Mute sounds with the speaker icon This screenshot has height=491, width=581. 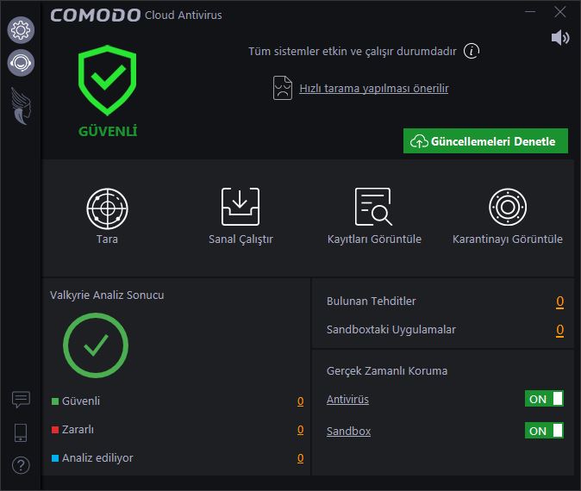click(x=559, y=38)
